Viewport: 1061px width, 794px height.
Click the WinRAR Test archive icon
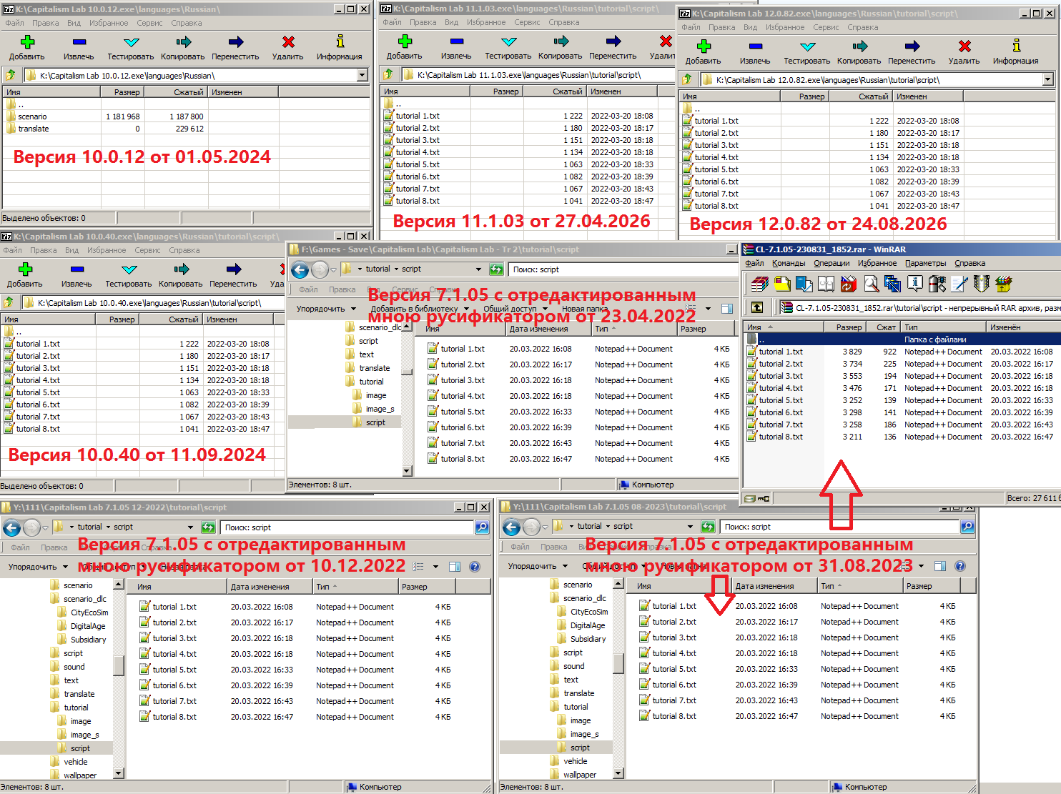[x=804, y=284]
